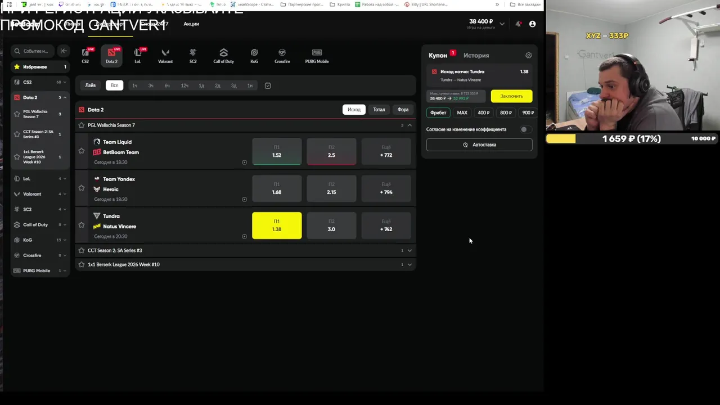This screenshot has width=720, height=405.
Task: Star the PGL Wallachia Season 7 tournament header
Action: click(82, 125)
